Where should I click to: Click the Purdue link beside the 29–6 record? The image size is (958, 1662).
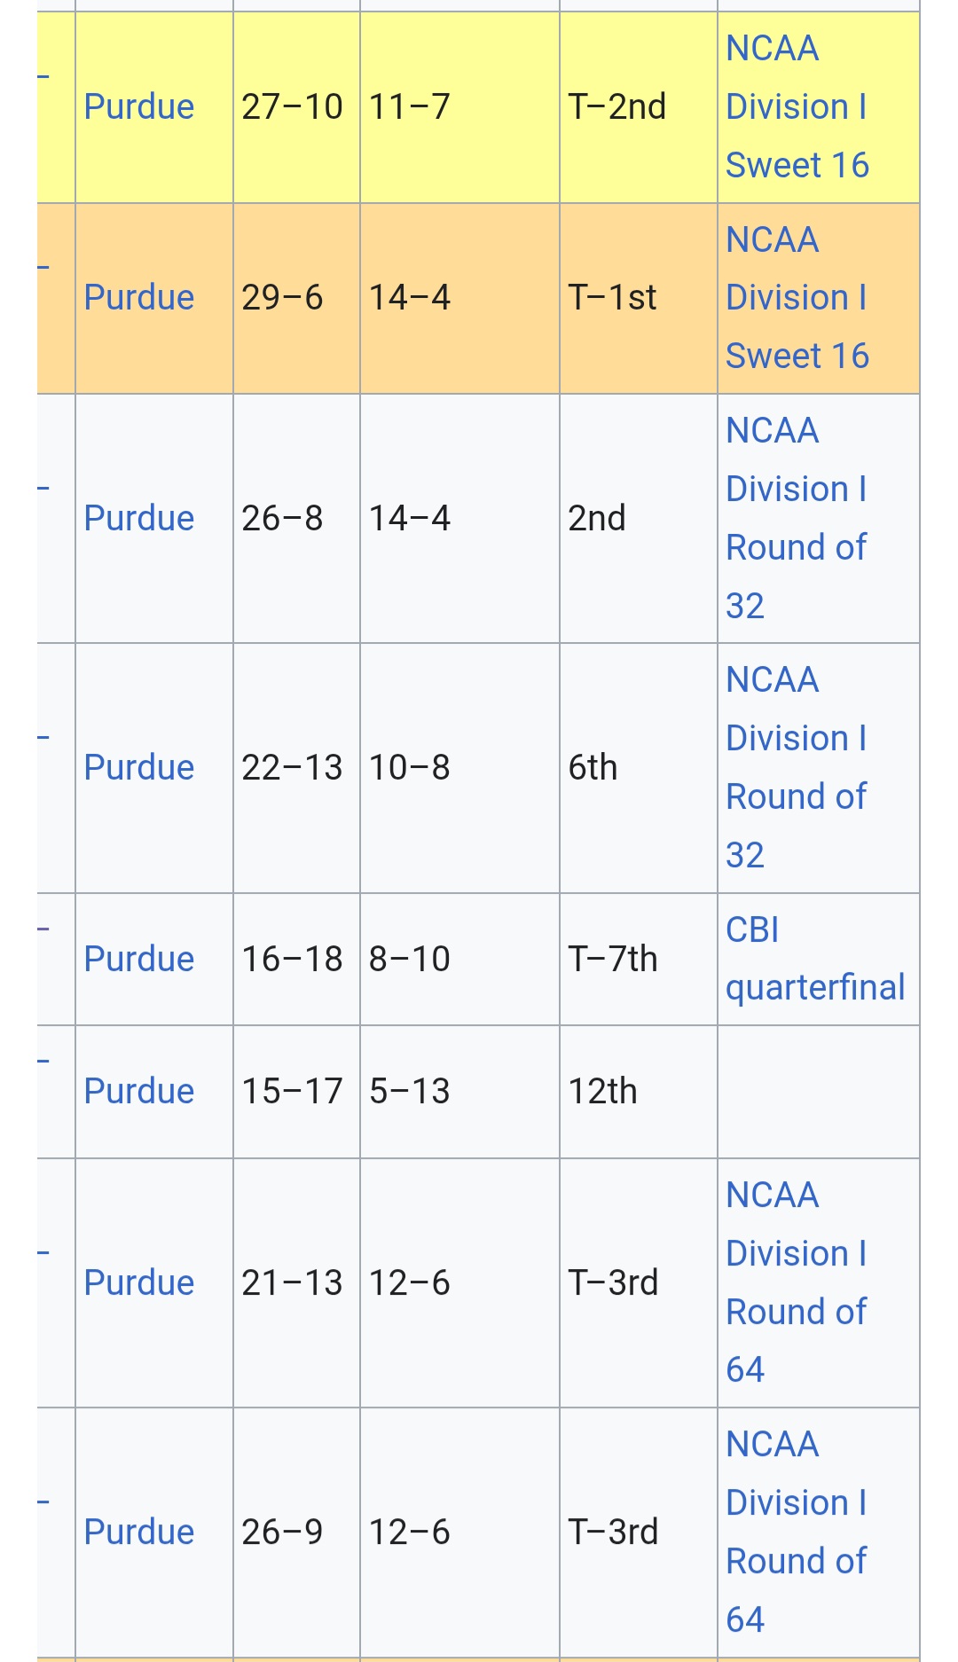point(139,298)
